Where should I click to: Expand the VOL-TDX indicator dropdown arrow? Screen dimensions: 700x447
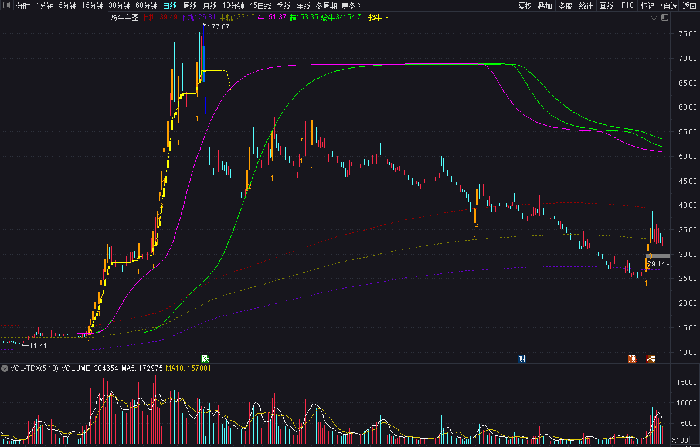pyautogui.click(x=5, y=368)
